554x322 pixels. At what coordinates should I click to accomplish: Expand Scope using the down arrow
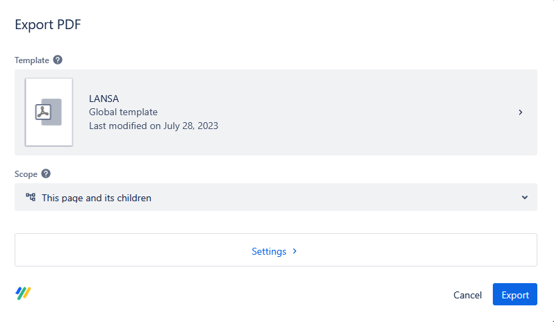tap(525, 198)
